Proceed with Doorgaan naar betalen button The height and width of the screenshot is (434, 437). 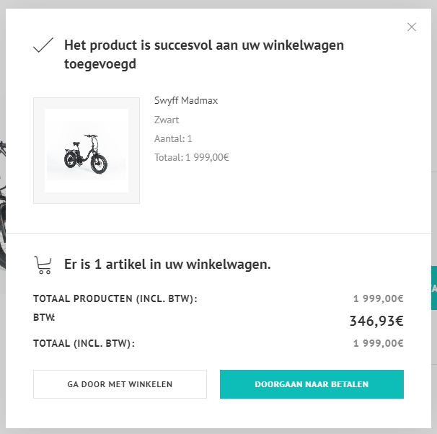coord(312,384)
